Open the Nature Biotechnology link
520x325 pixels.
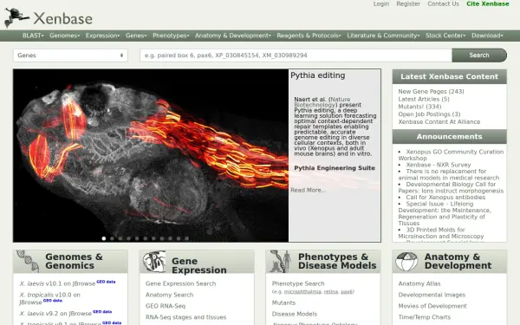pyautogui.click(x=322, y=102)
